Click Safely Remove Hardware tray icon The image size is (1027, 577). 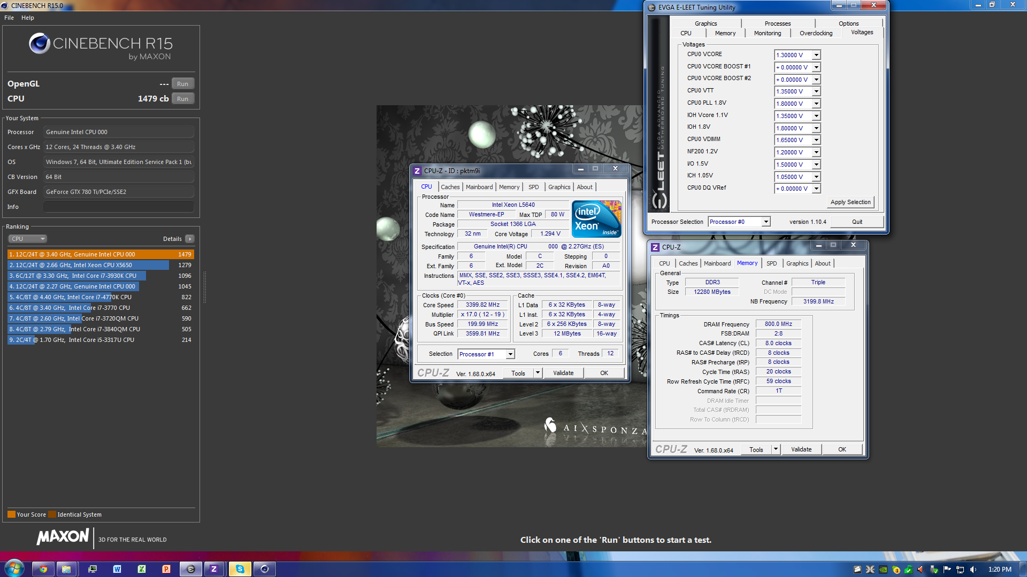click(934, 570)
